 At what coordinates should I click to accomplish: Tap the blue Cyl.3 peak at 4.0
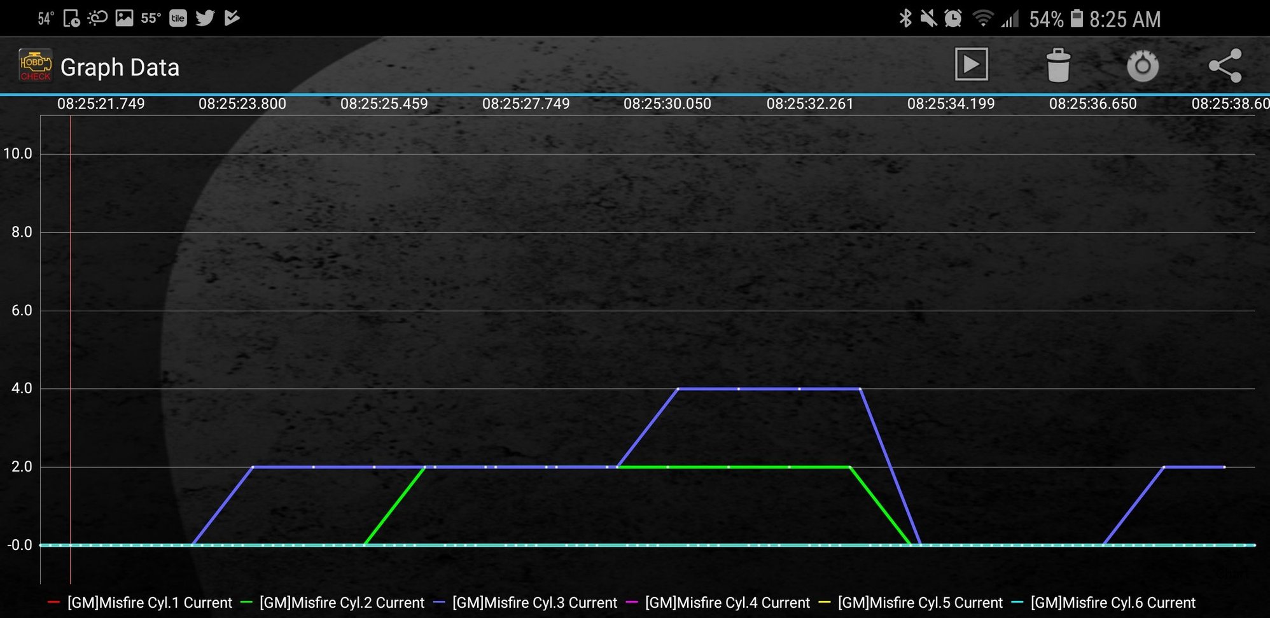point(769,388)
